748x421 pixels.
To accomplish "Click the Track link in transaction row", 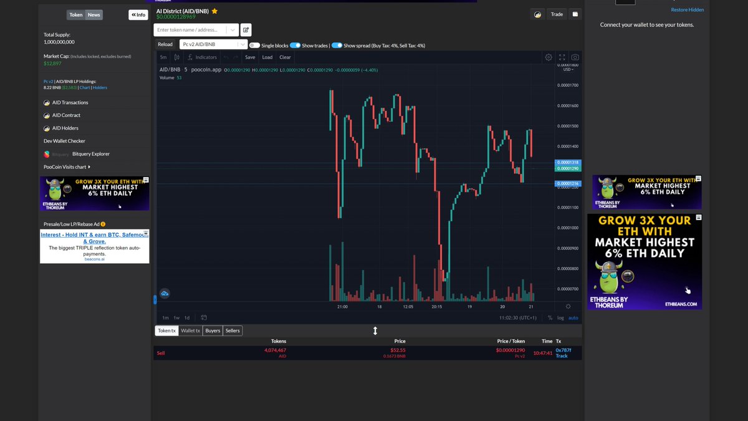I will (562, 356).
